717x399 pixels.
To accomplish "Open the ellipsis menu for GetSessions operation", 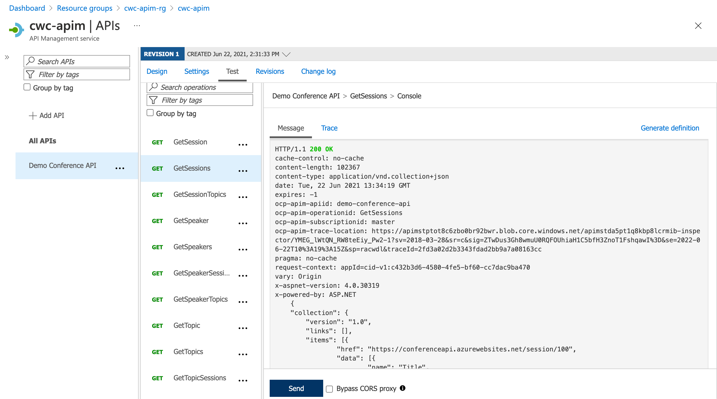I will coord(243,171).
